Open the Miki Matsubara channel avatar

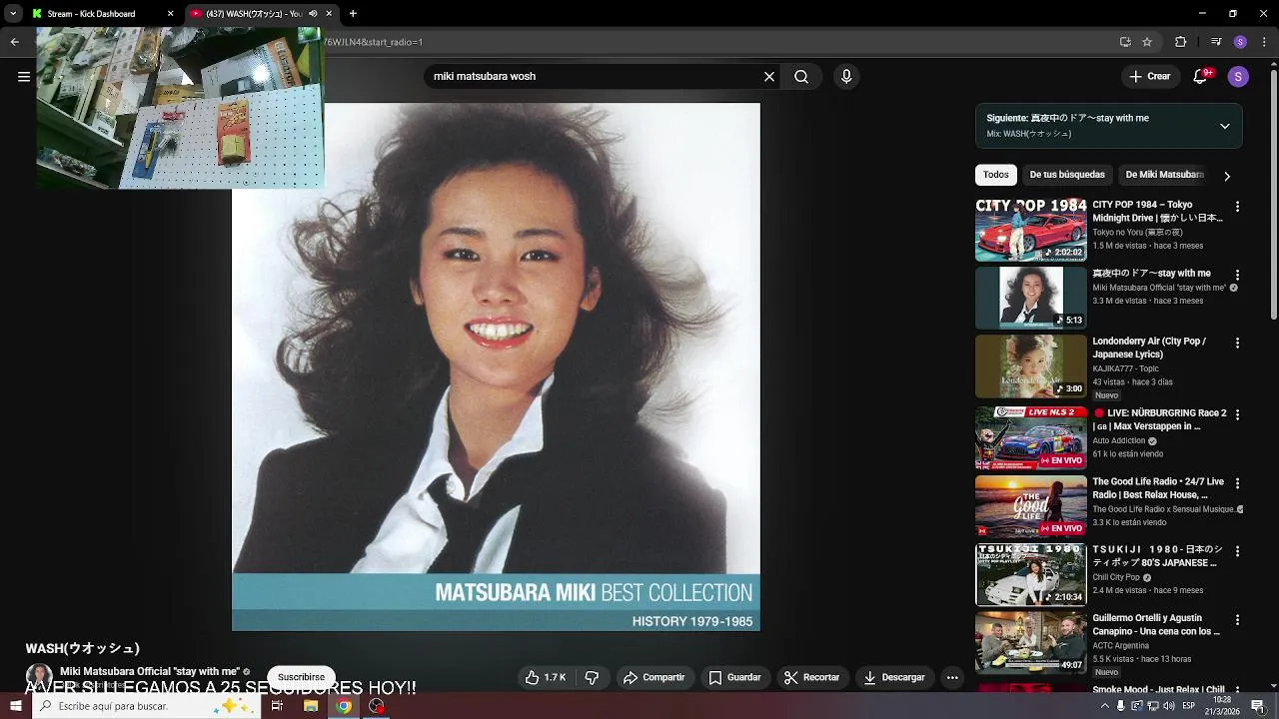(39, 677)
